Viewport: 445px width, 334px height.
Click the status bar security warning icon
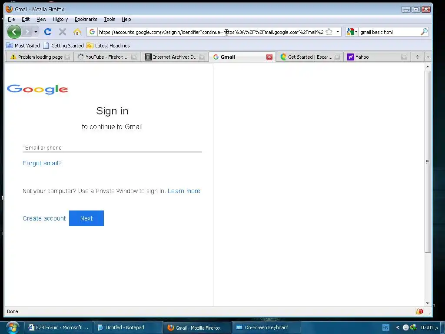click(x=420, y=311)
